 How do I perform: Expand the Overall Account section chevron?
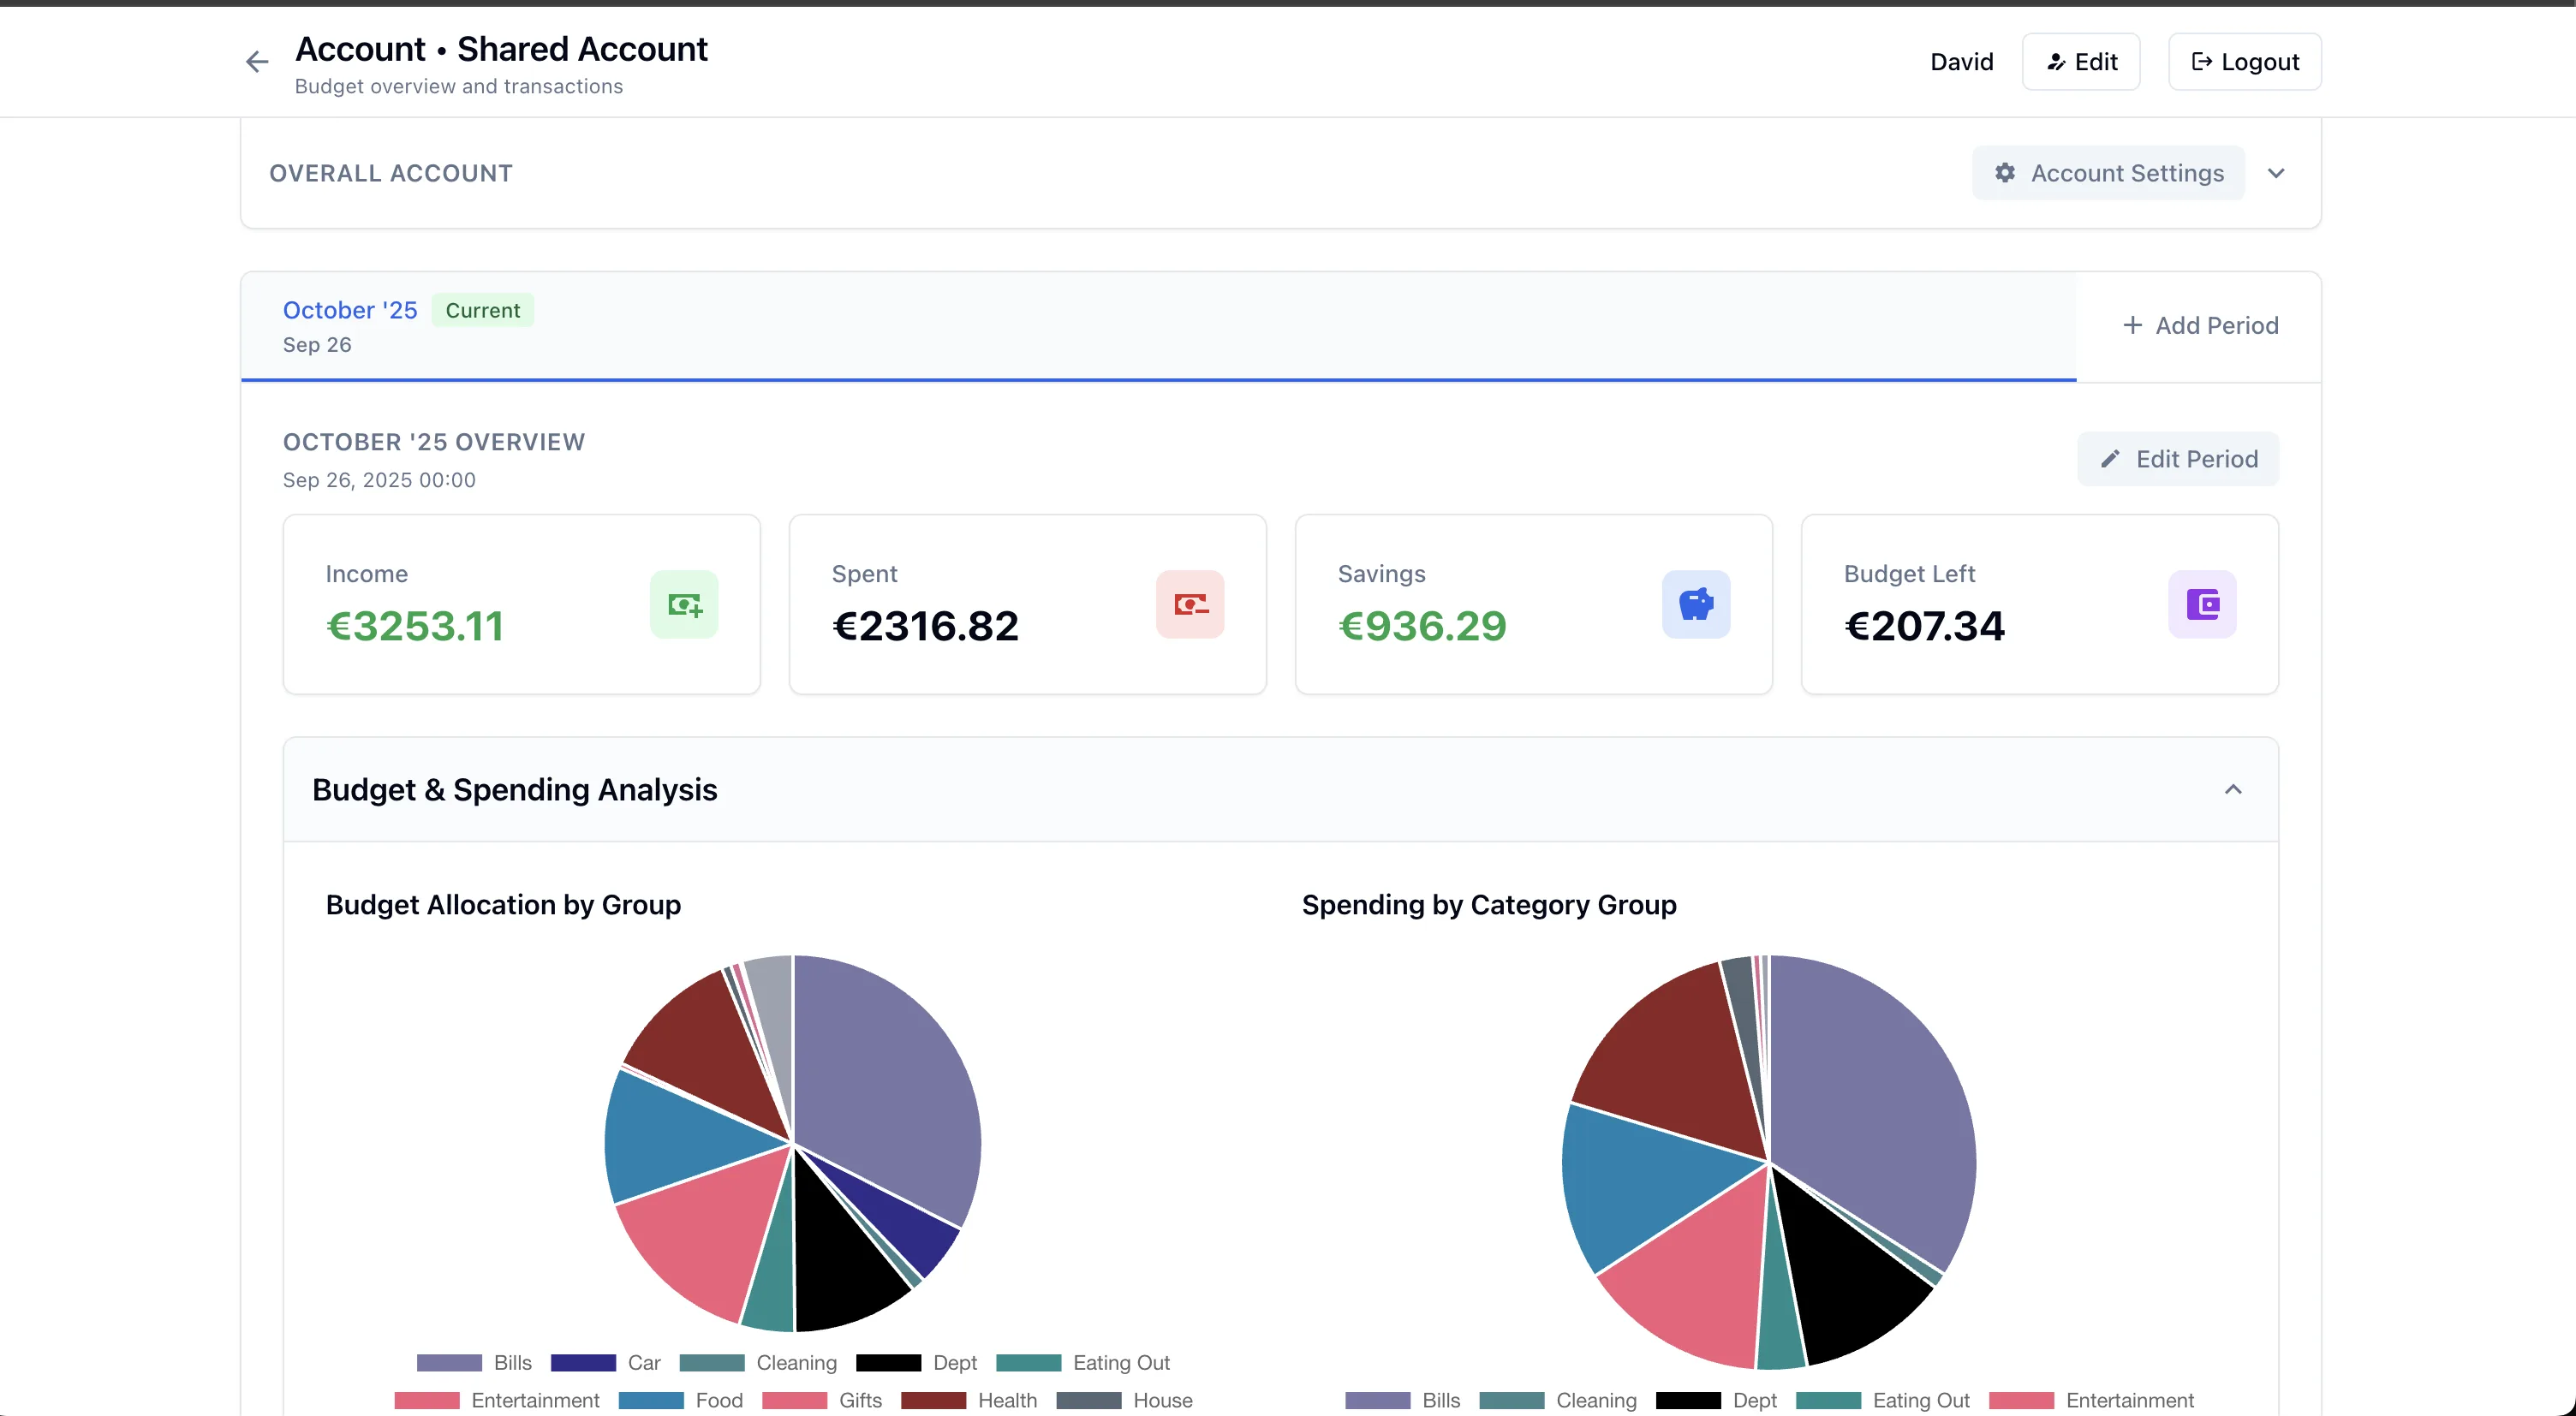2276,173
